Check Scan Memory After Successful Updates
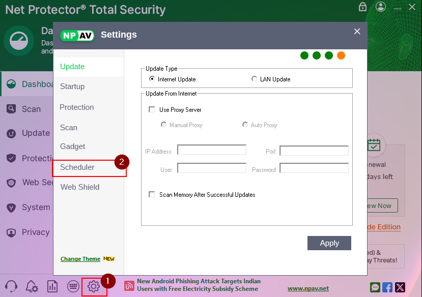422x297 pixels. [x=152, y=195]
